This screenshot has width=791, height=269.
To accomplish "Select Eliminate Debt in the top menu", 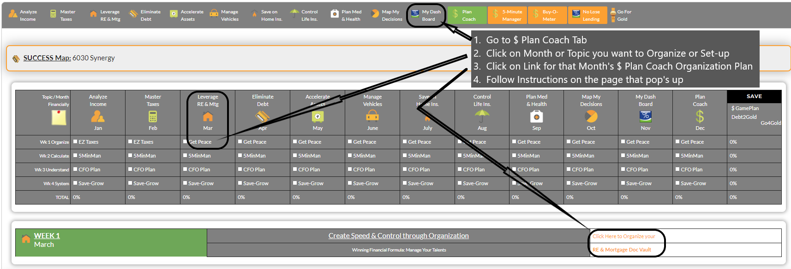I will [x=145, y=15].
